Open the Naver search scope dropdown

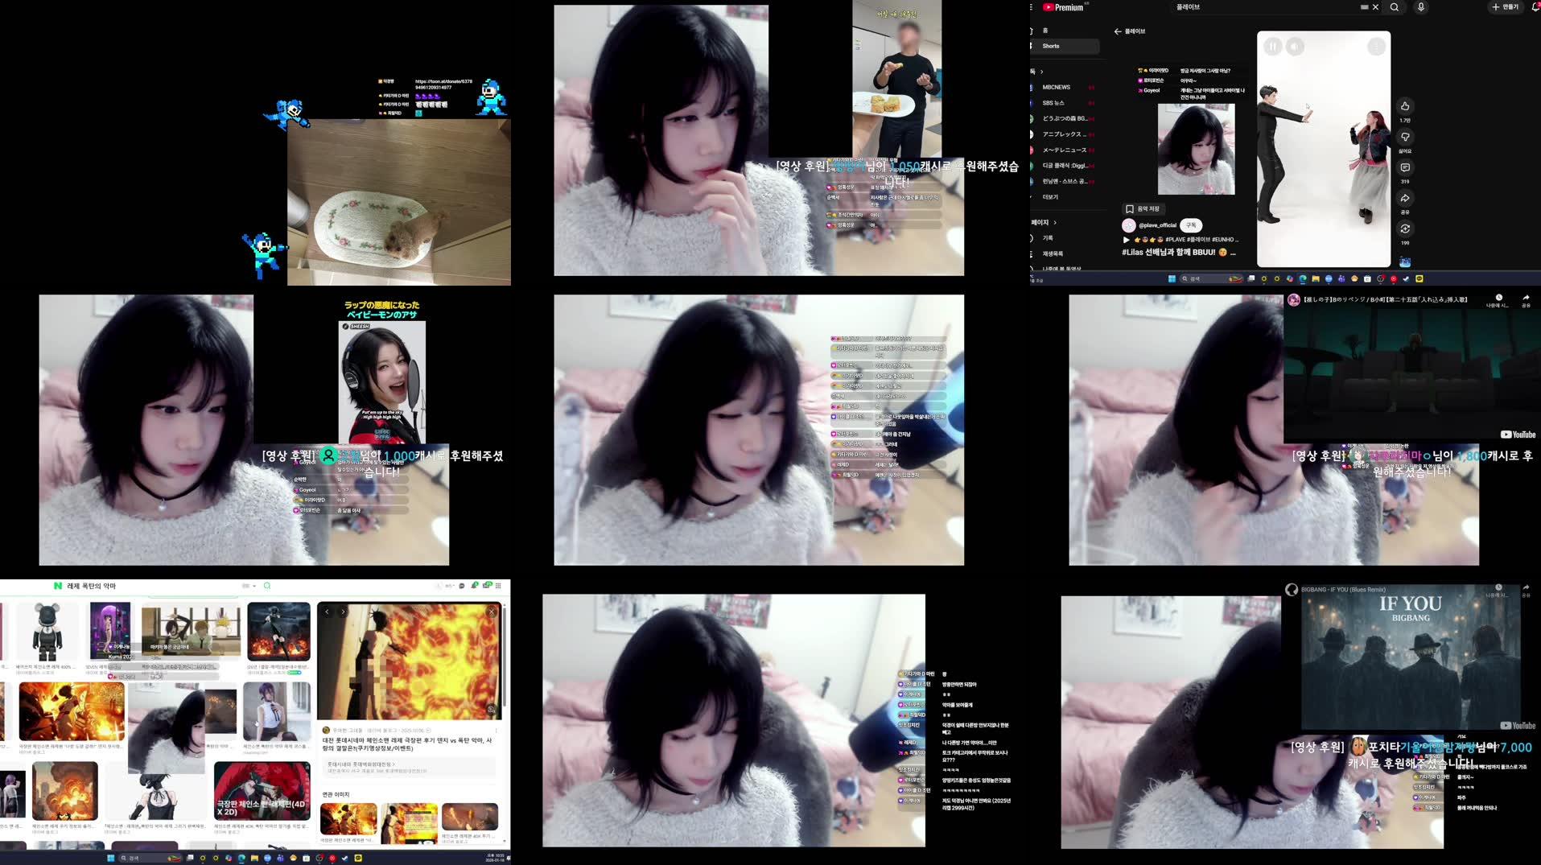click(x=246, y=585)
